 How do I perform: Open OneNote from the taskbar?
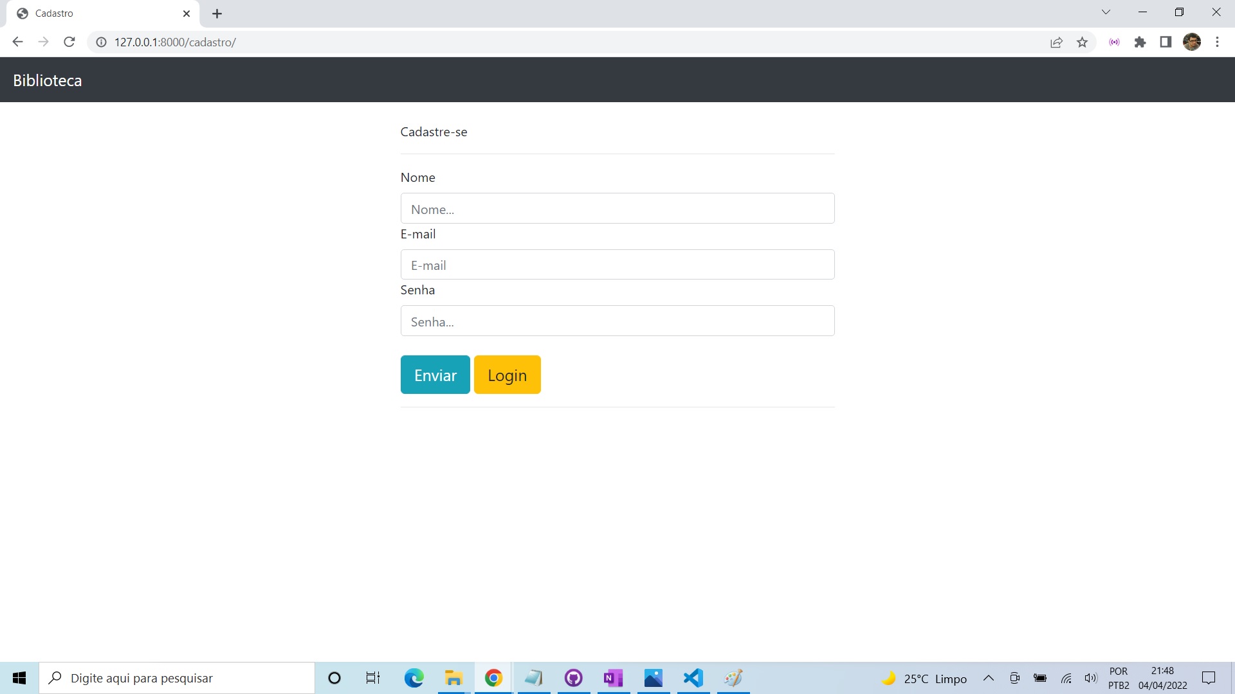[613, 678]
